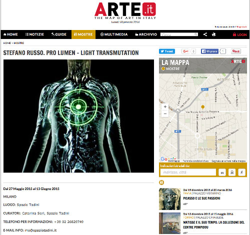The image size is (250, 235).
Task: Click the orange calendar icon
Action: coord(161,182)
